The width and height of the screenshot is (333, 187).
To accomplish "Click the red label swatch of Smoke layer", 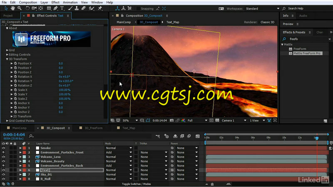I will click(24, 148).
